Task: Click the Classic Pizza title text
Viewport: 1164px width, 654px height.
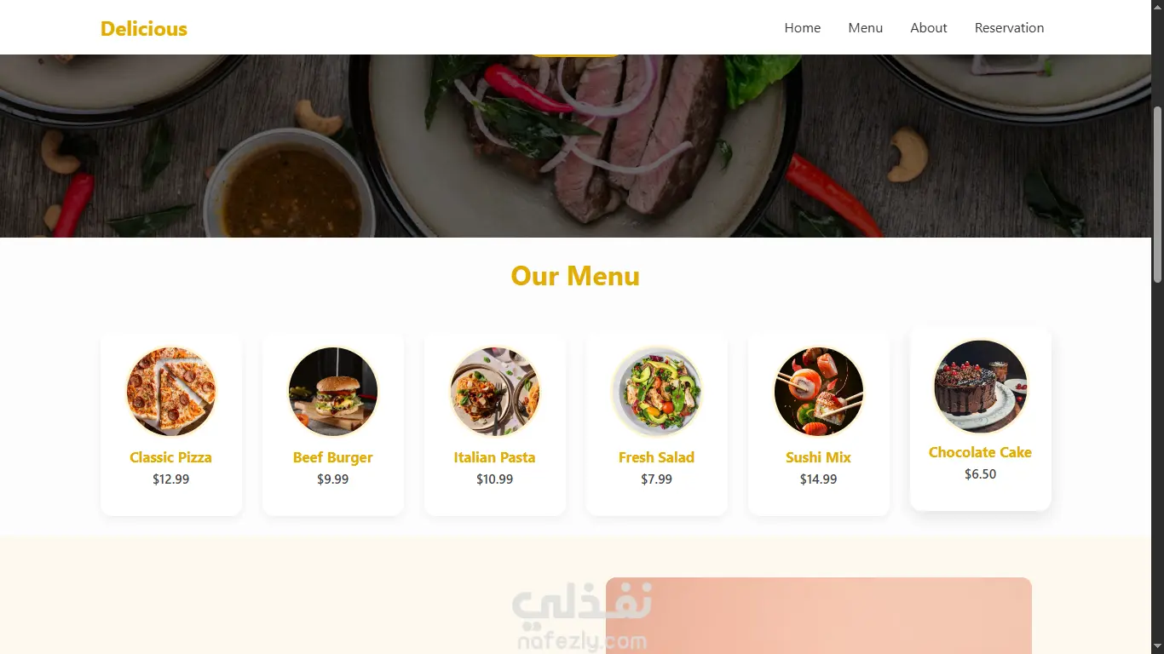Action: pos(171,457)
